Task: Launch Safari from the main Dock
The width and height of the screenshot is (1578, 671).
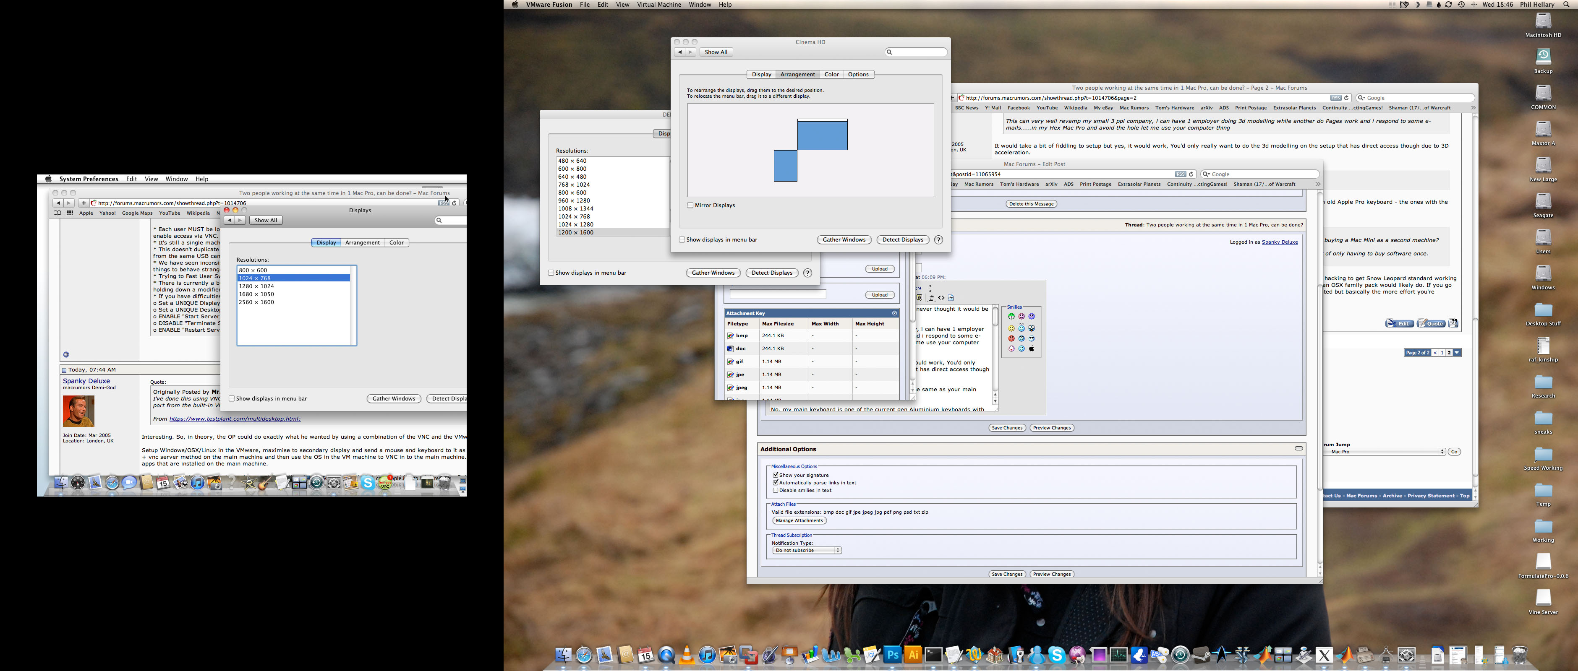Action: (584, 655)
